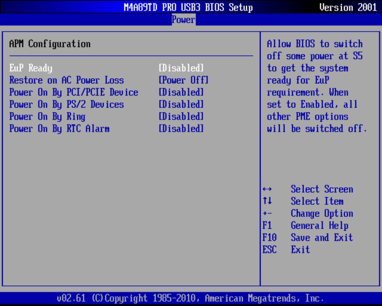Select the Power menu tab
Viewport: 382px width, 306px height.
pyautogui.click(x=183, y=19)
